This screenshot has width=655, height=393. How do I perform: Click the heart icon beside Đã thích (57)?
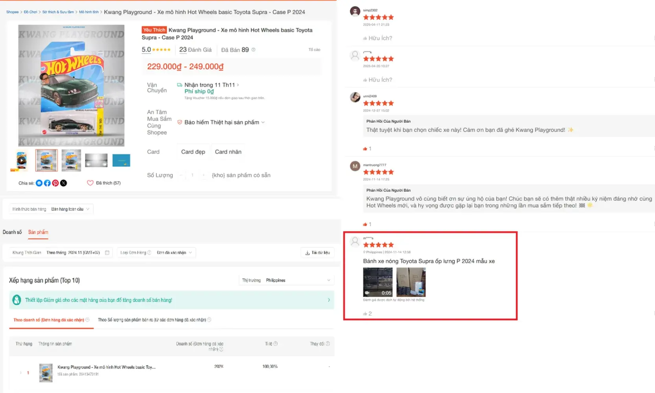pos(90,183)
